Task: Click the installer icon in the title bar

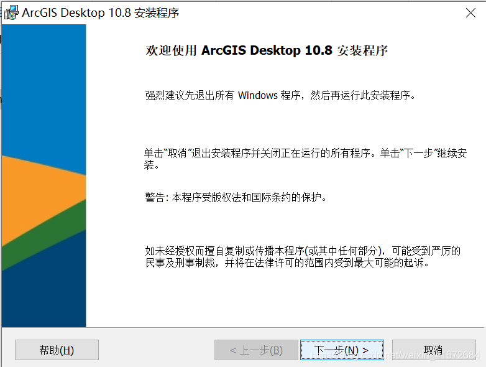Action: point(11,12)
